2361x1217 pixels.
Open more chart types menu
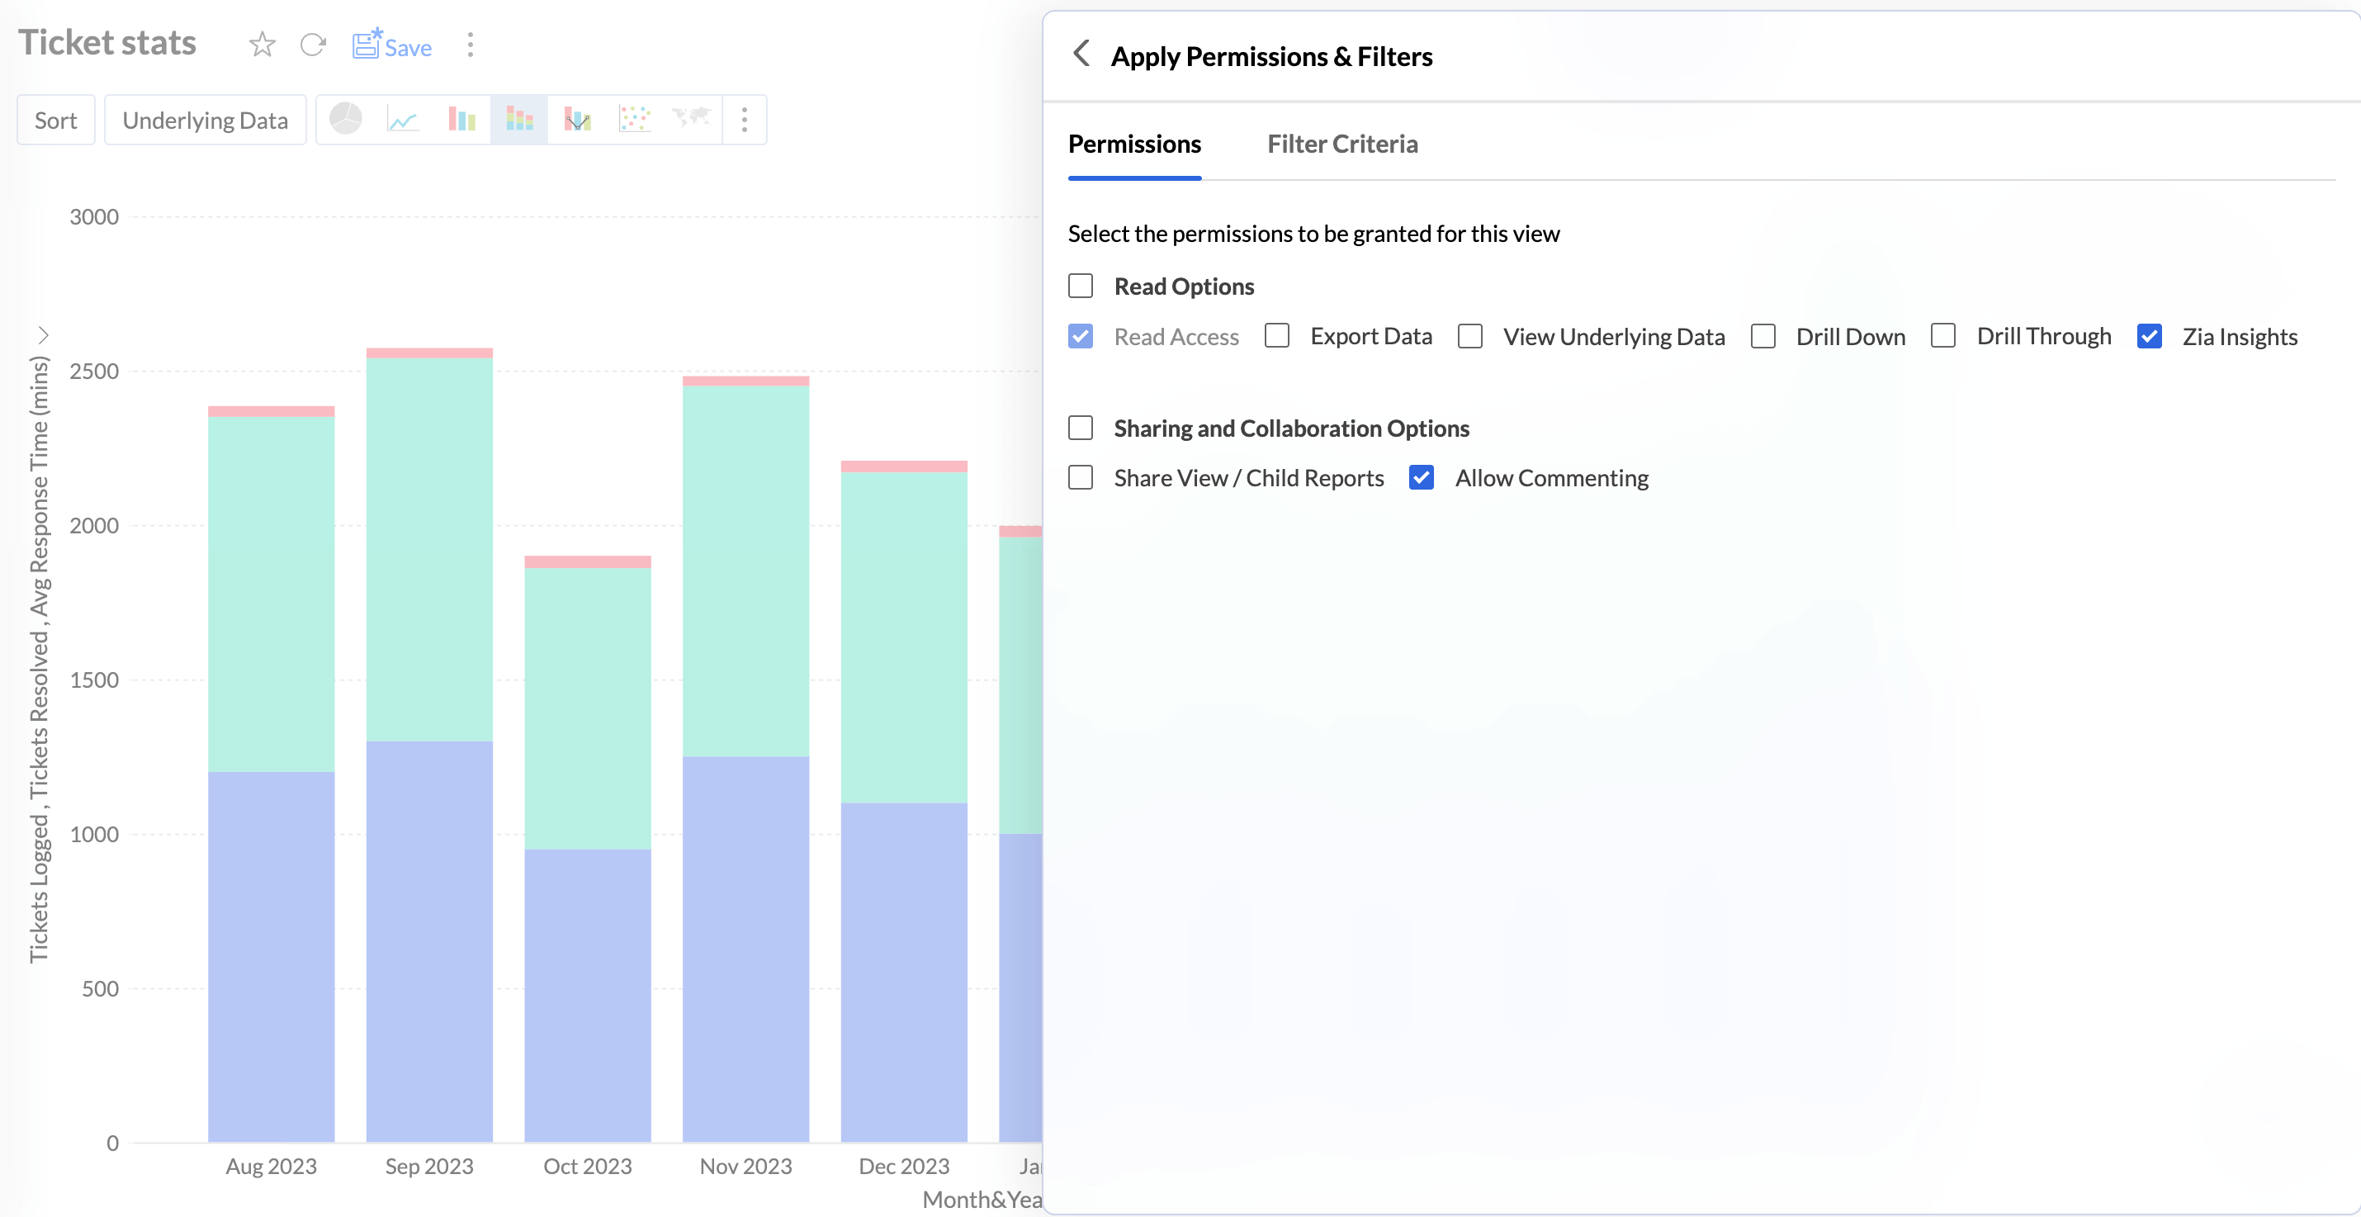pos(745,119)
